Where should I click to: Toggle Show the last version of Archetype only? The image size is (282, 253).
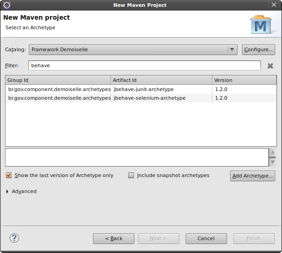point(9,175)
